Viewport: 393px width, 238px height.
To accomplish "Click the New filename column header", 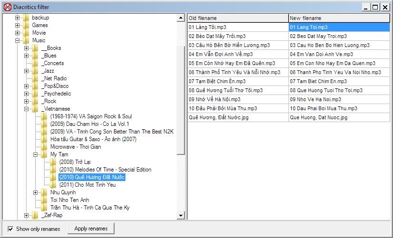I will pyautogui.click(x=339, y=18).
